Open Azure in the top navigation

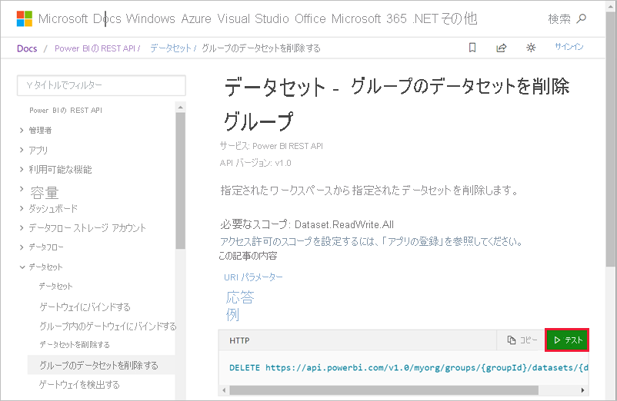point(196,18)
